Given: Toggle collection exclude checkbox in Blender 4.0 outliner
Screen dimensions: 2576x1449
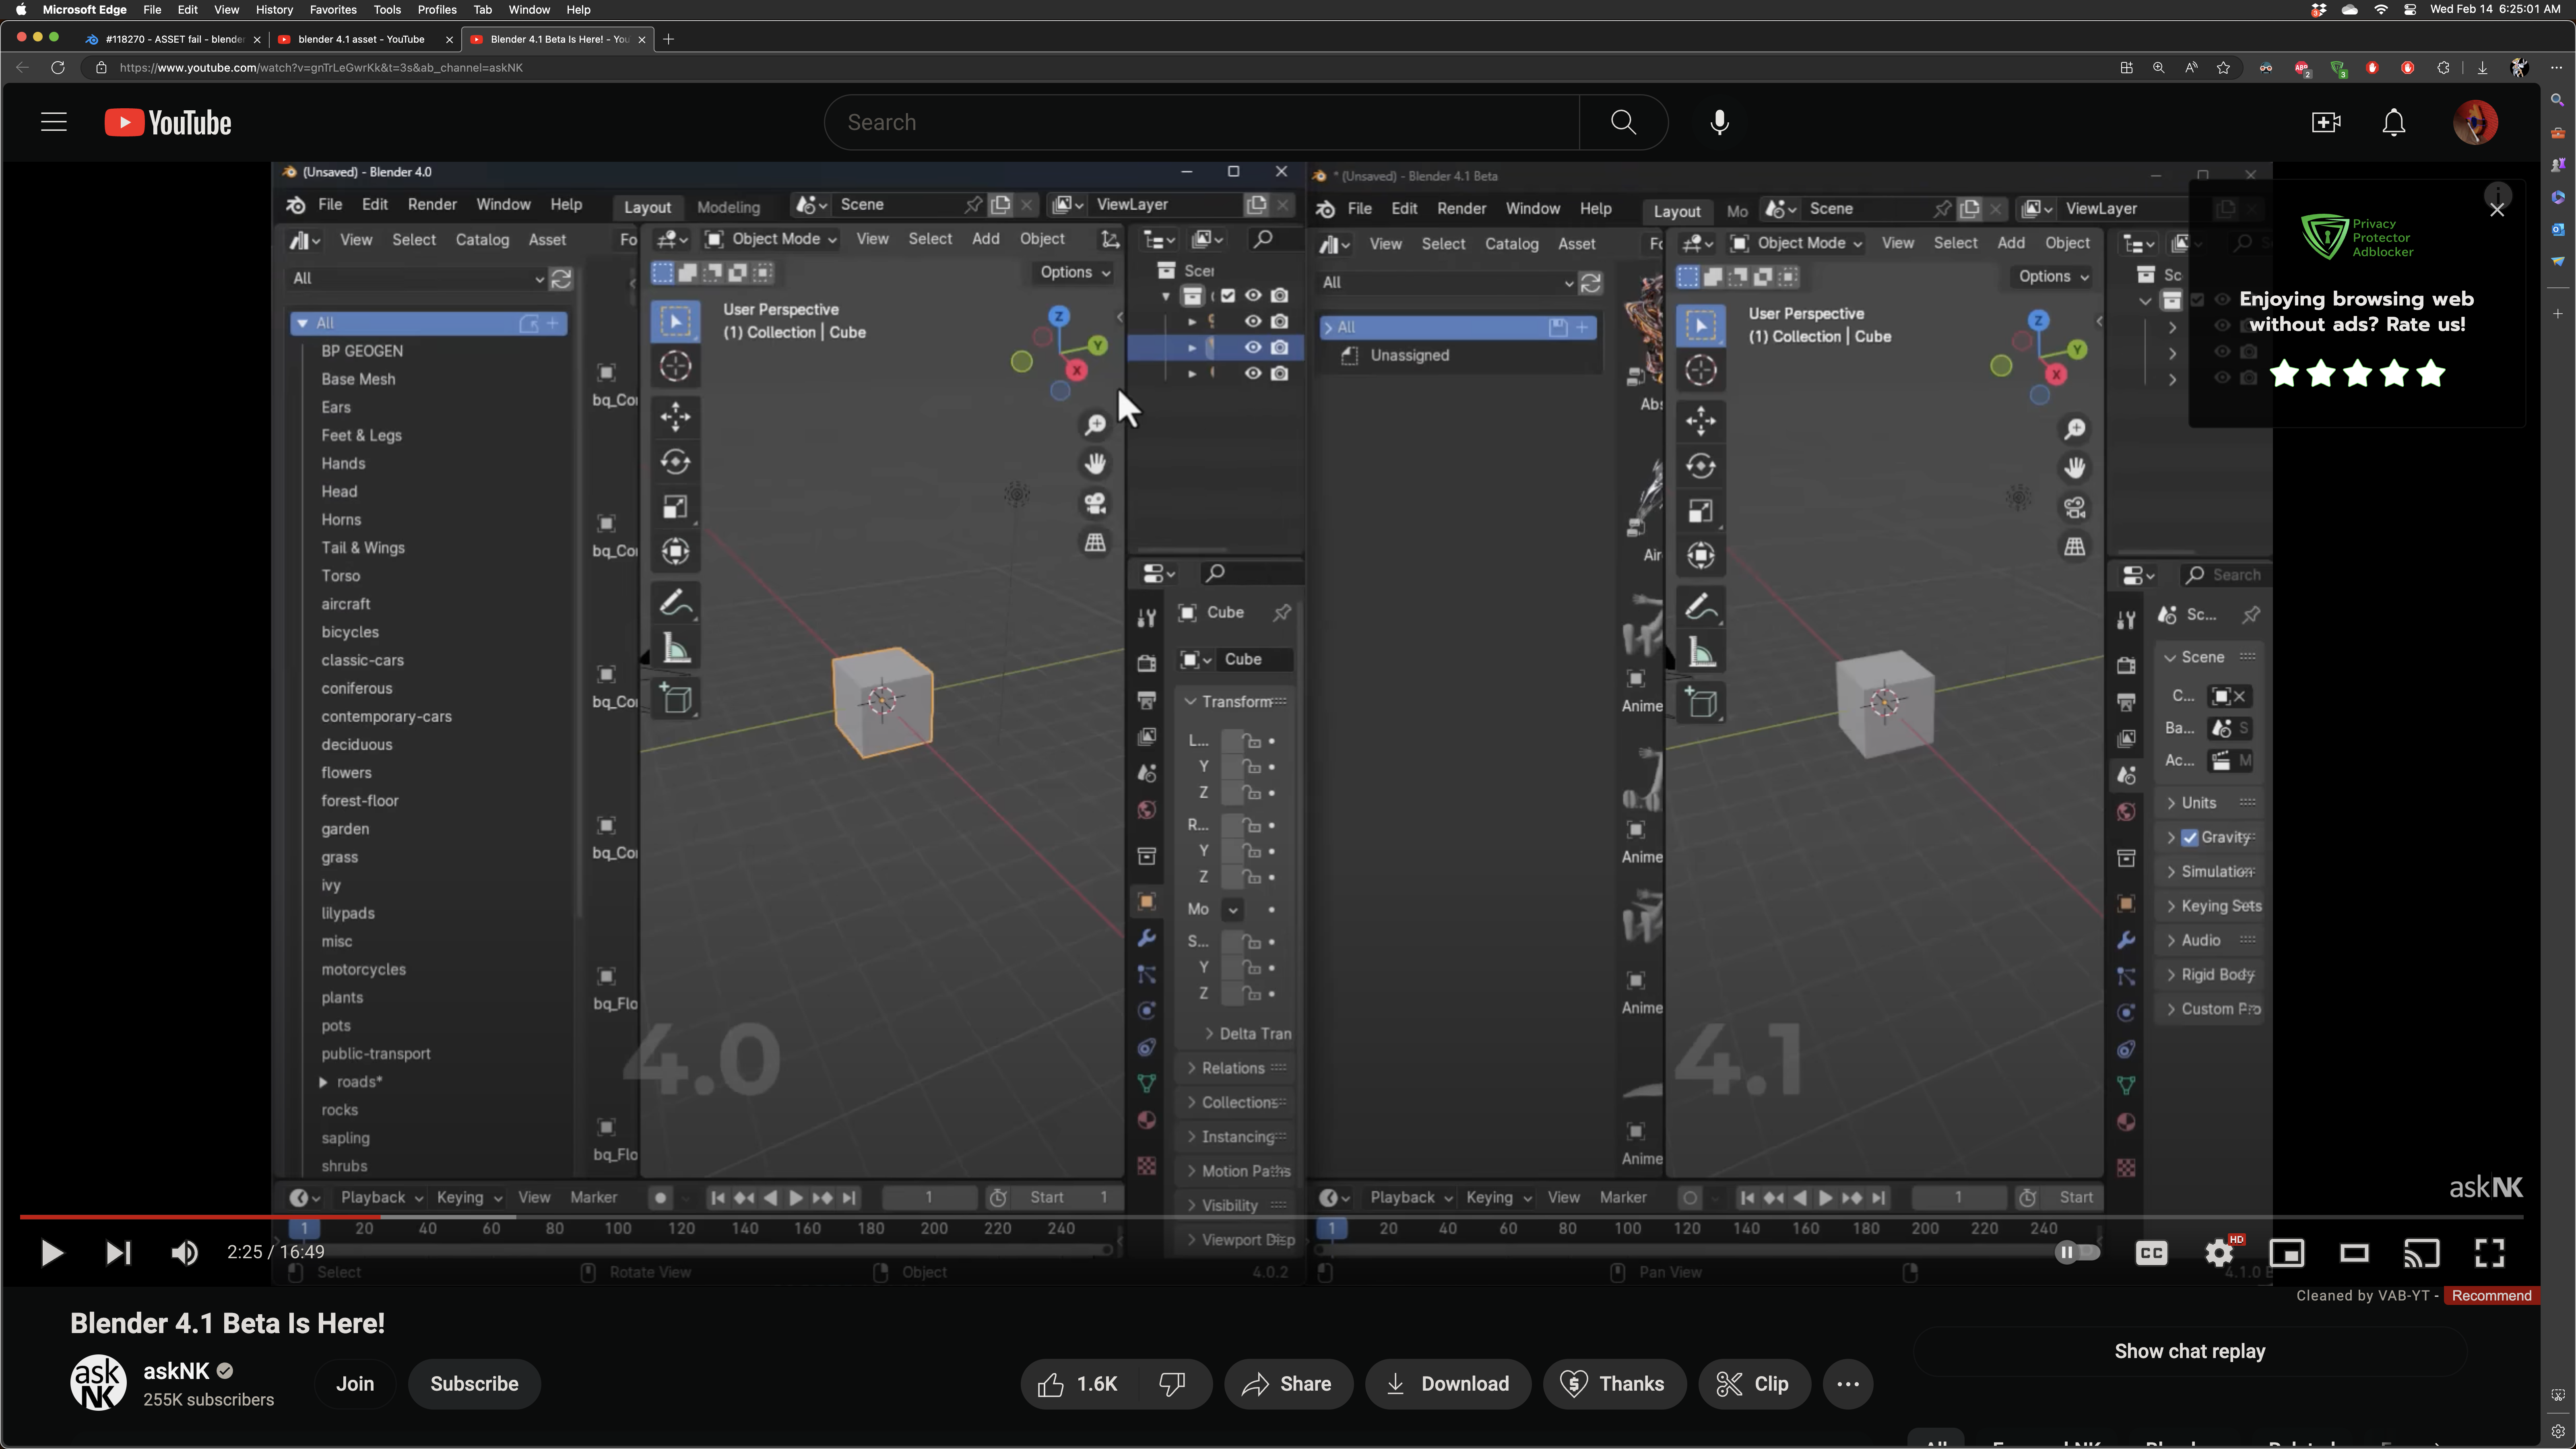Looking at the screenshot, I should click(1228, 295).
